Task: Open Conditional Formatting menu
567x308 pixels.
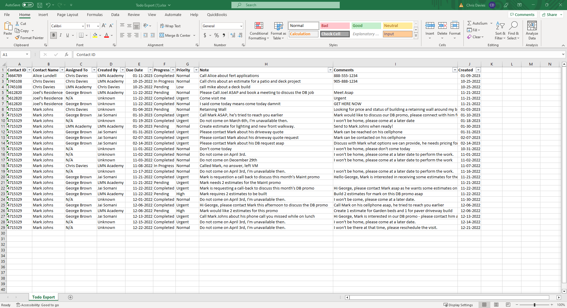Action: pyautogui.click(x=259, y=31)
